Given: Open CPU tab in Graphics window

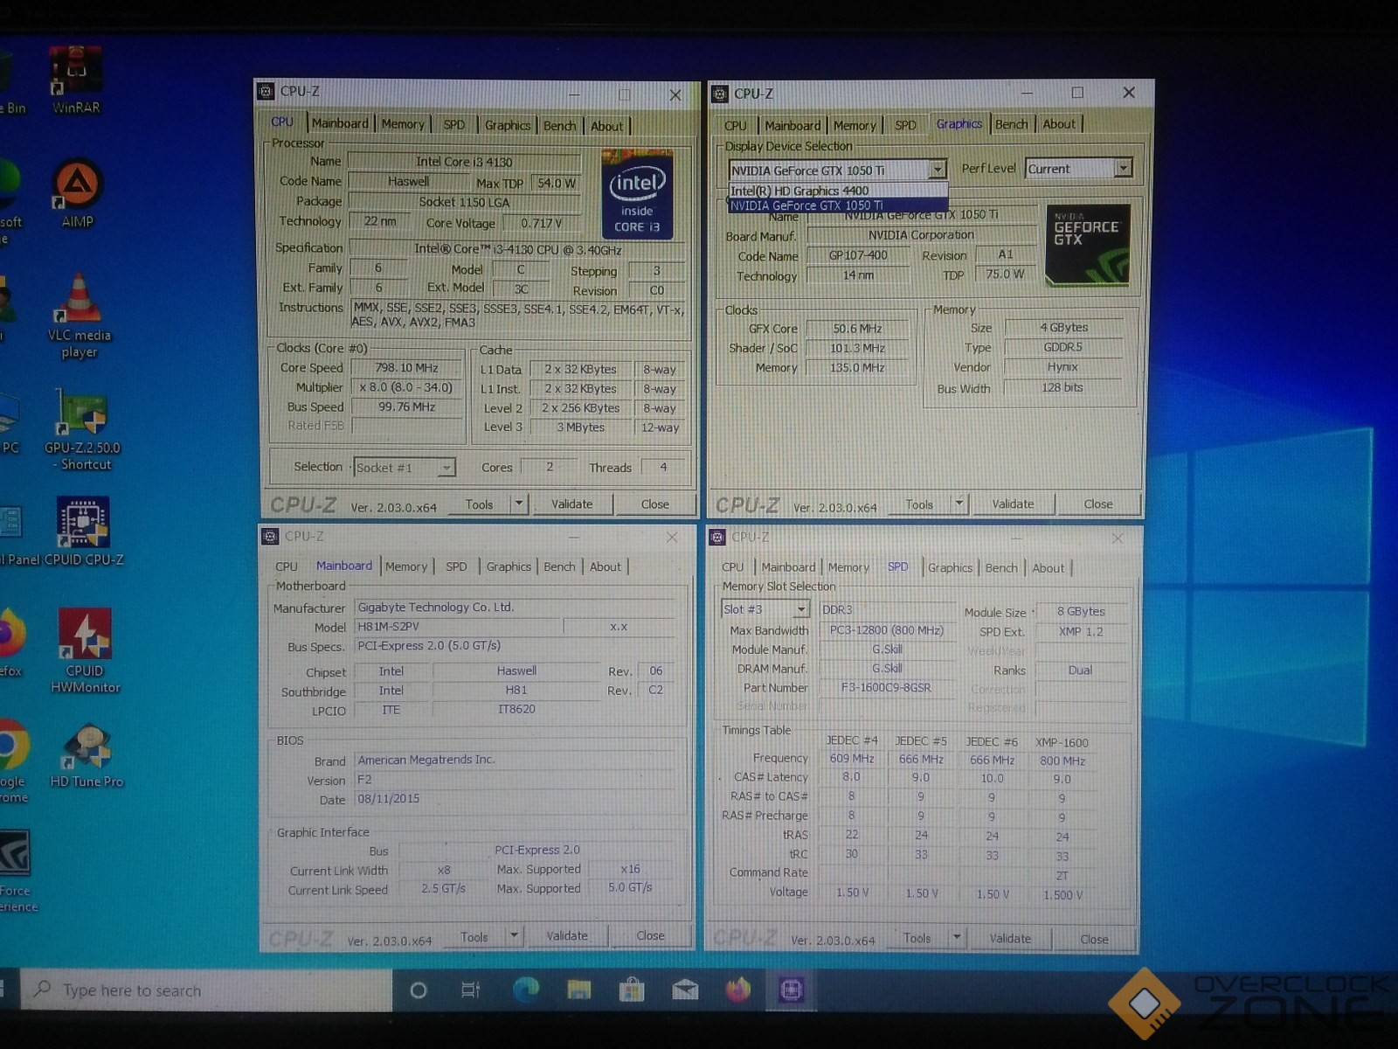Looking at the screenshot, I should (x=735, y=125).
